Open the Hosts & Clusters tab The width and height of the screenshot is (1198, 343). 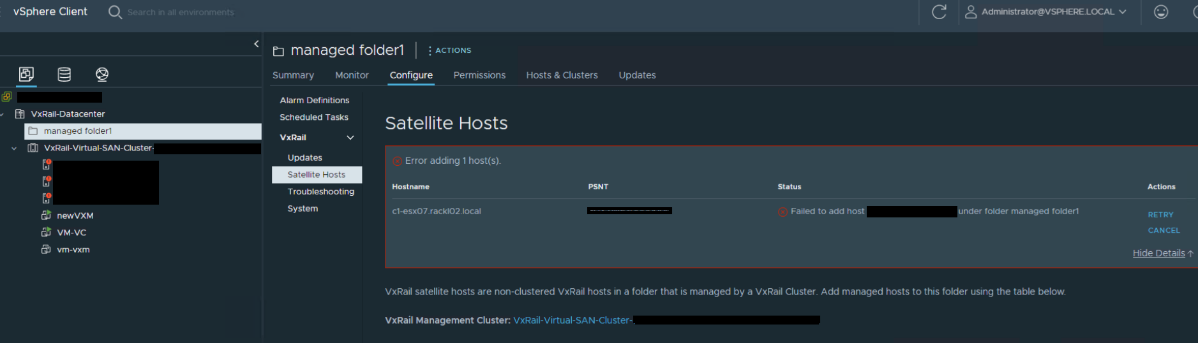[x=562, y=75]
